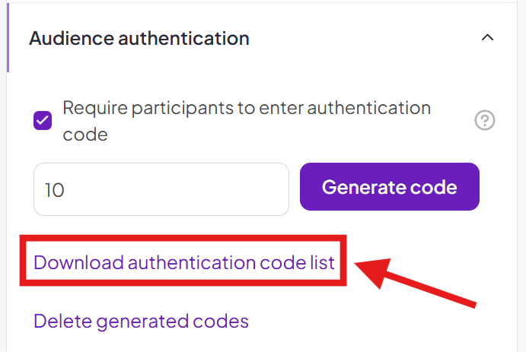The image size is (526, 352).
Task: Click the purple accent bar beside section header
Action: point(8,38)
